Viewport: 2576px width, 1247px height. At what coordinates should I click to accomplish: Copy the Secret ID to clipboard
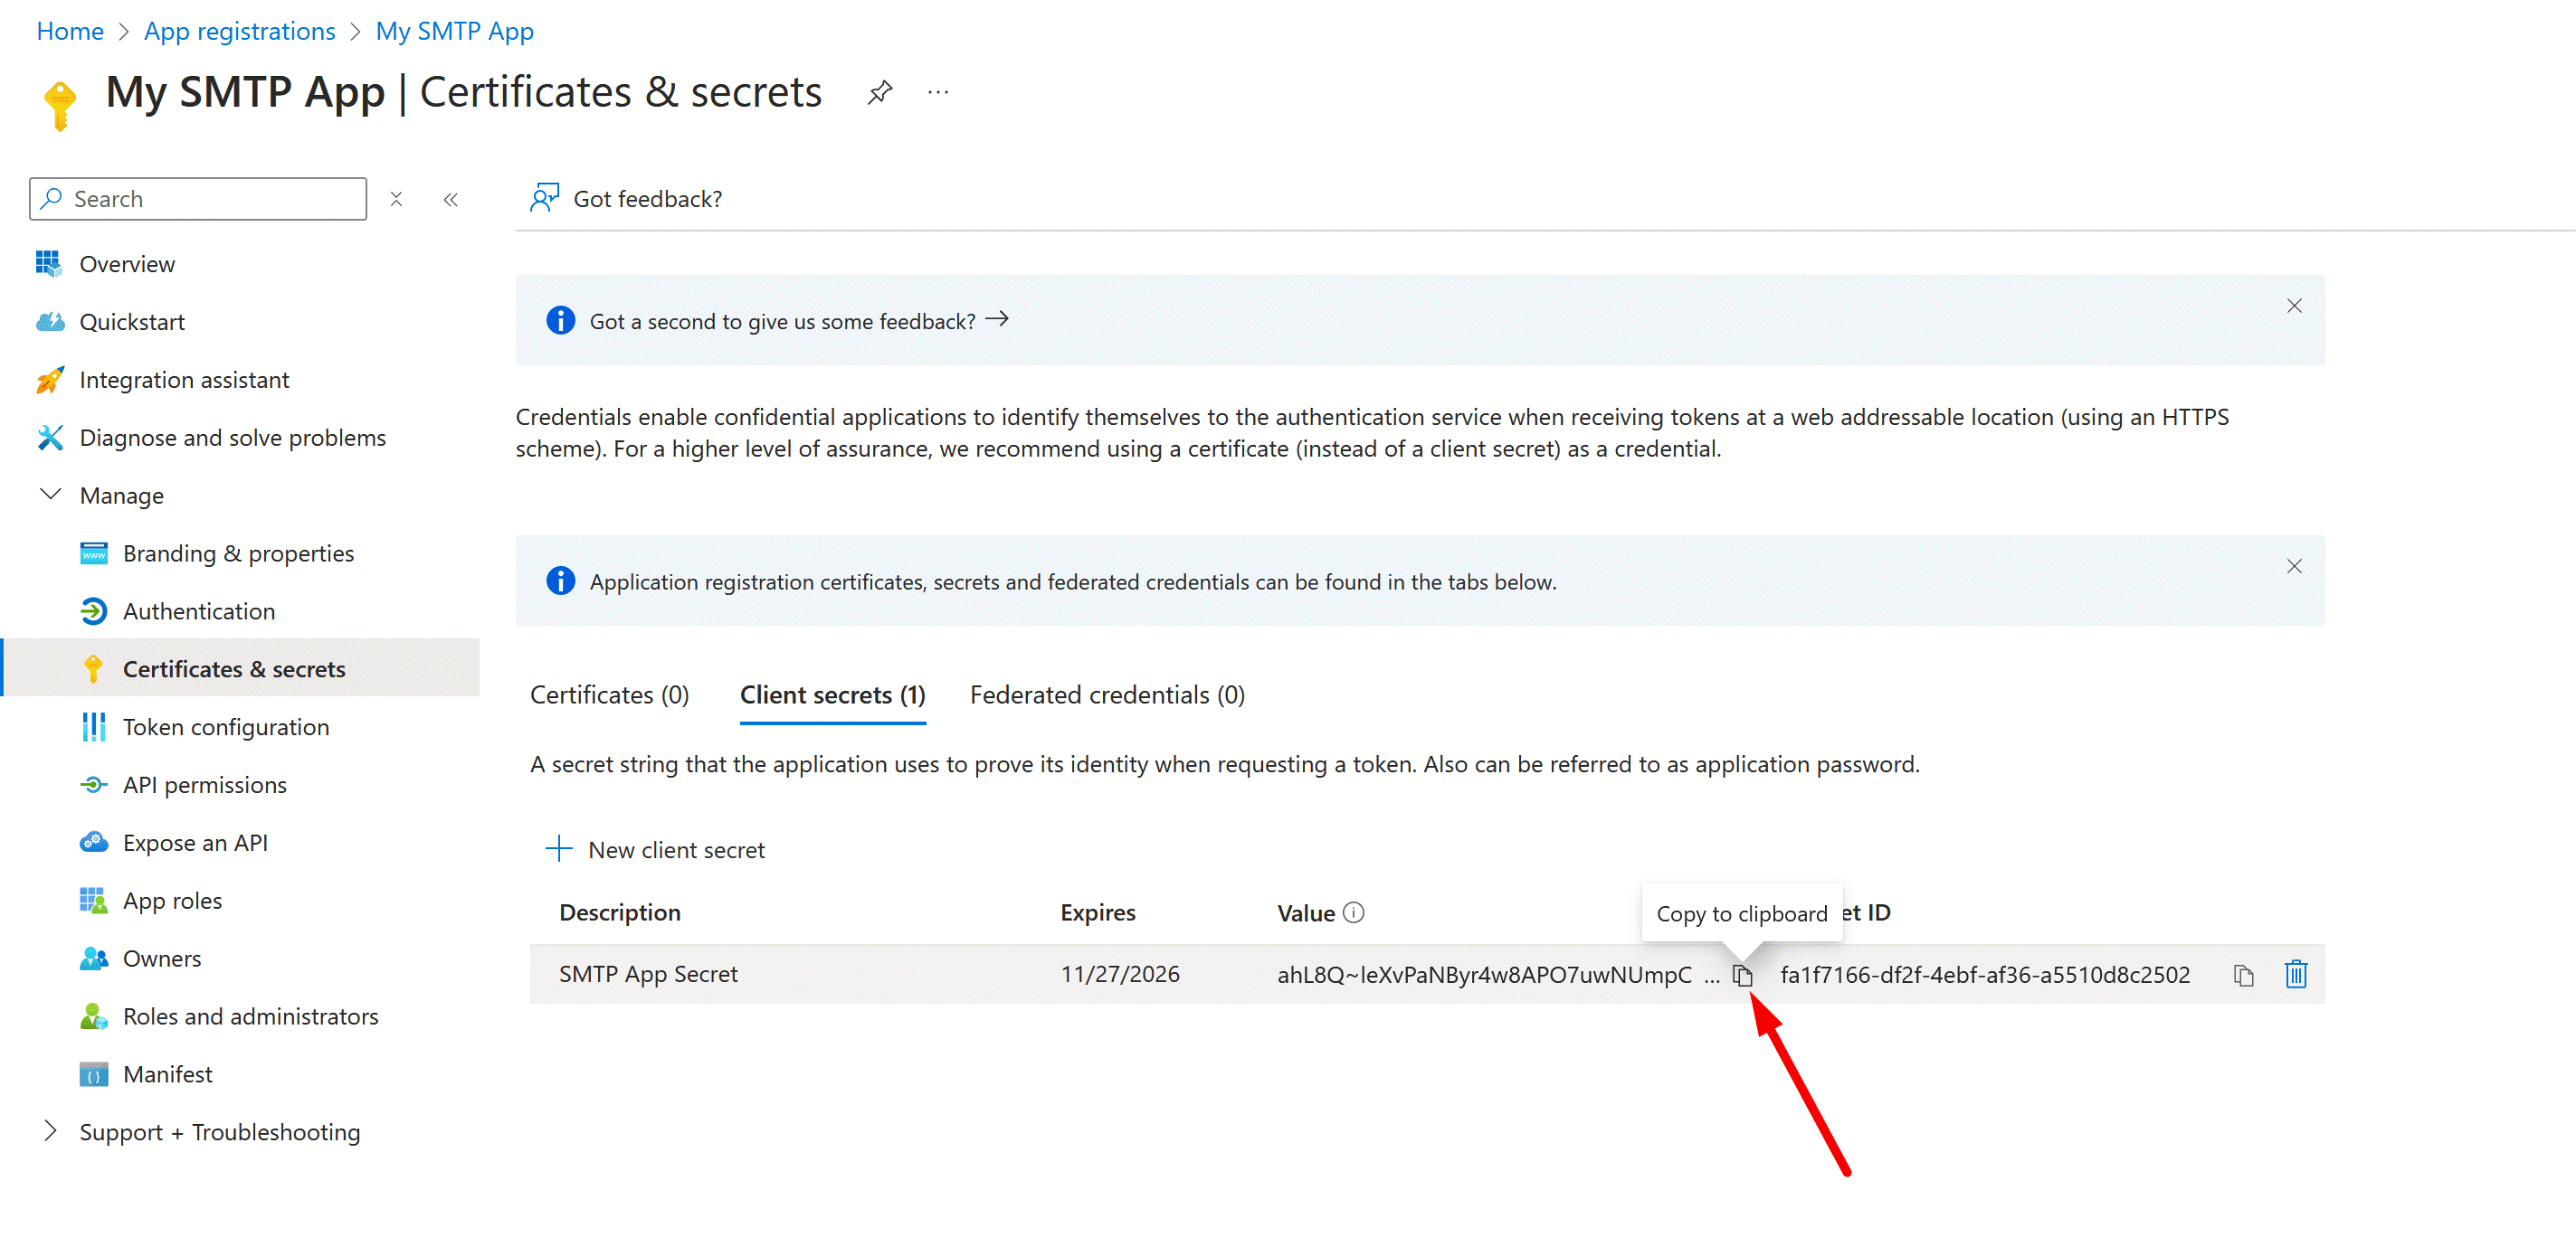tap(2243, 975)
